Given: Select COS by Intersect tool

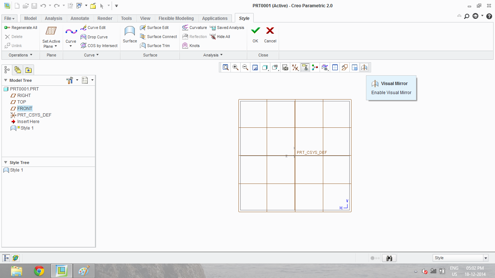Looking at the screenshot, I should (x=99, y=46).
